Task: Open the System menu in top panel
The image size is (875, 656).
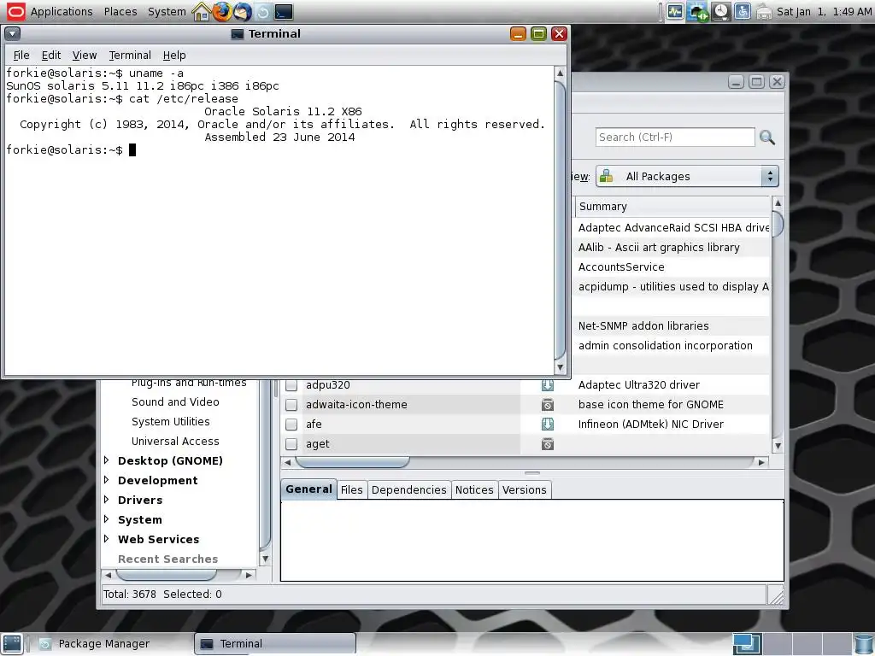Action: coord(167,12)
